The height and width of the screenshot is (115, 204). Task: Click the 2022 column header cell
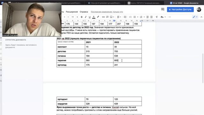127,42
